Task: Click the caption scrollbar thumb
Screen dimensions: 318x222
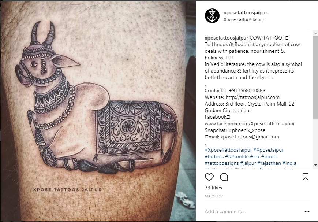Action: [315, 78]
